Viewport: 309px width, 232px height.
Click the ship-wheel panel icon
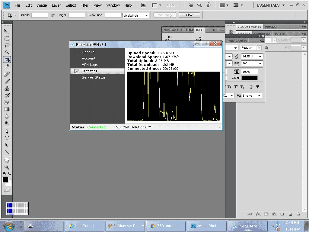[231, 31]
